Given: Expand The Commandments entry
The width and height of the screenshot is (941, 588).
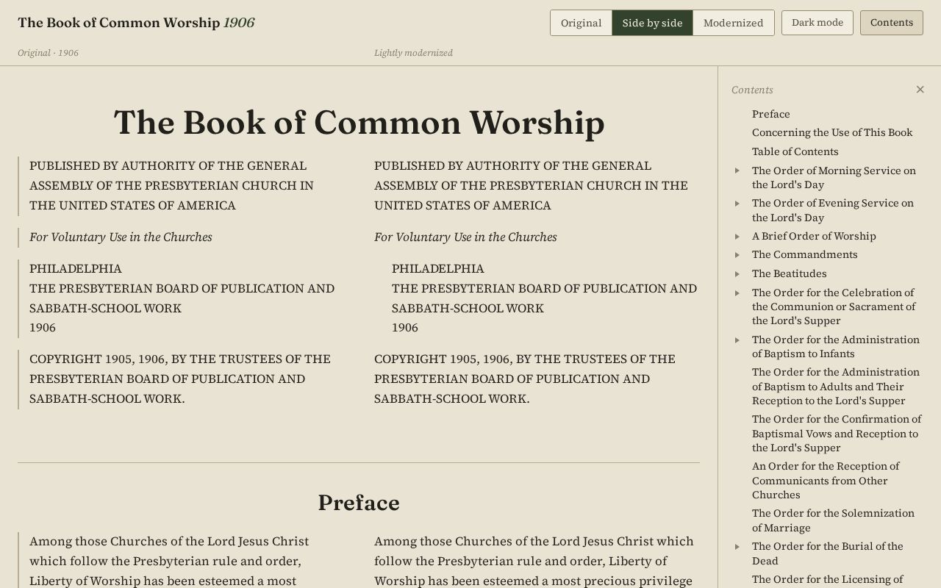Looking at the screenshot, I should point(737,254).
